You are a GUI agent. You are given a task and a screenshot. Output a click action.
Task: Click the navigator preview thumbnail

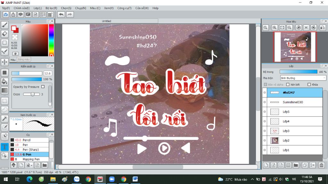[295, 47]
